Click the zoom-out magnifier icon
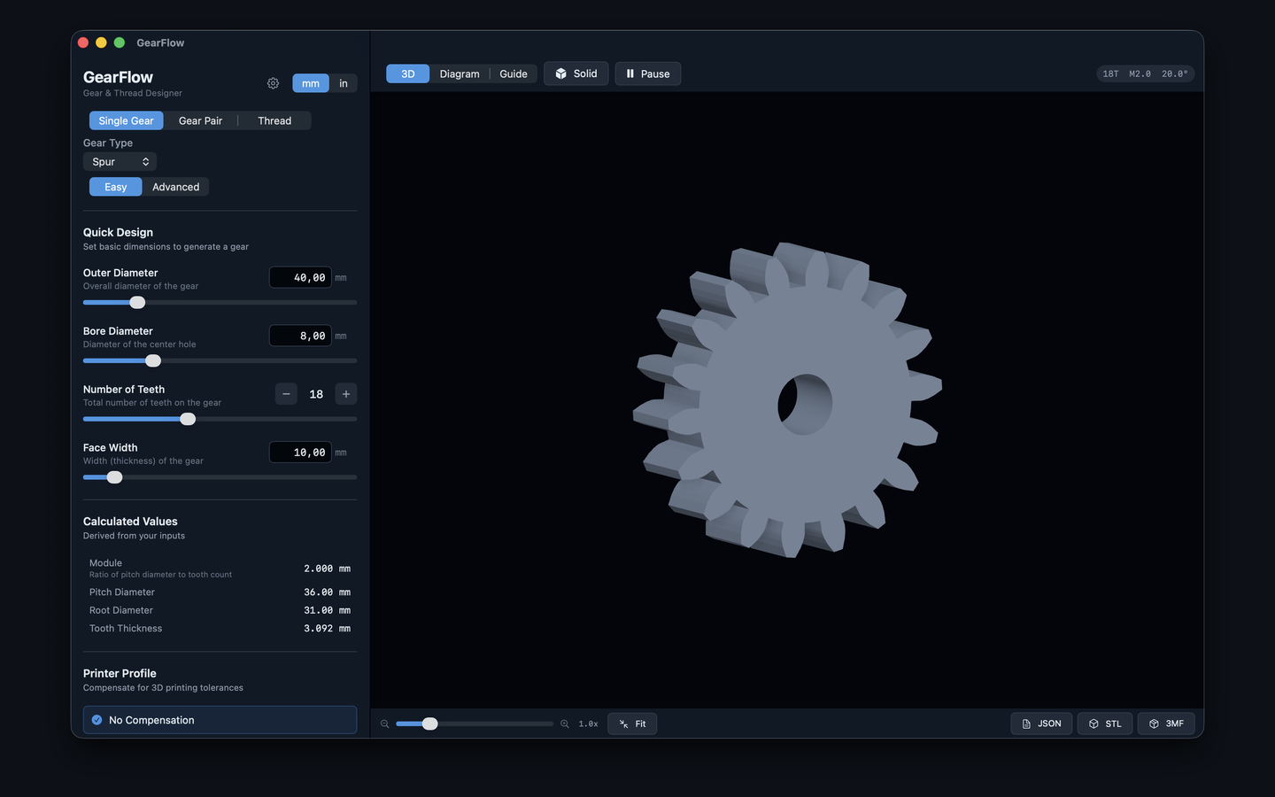 coord(385,723)
